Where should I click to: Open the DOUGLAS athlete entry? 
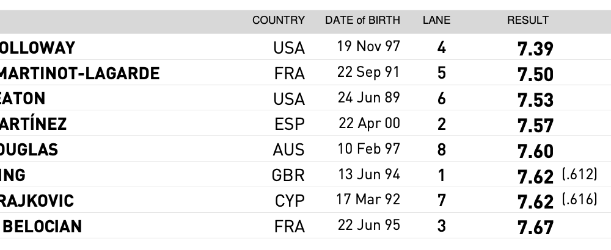pos(29,150)
